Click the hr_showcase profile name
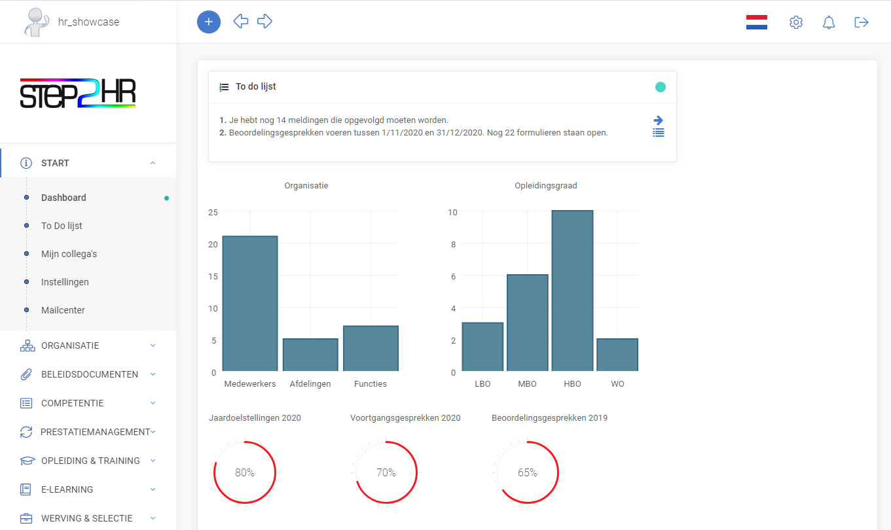Screen dimensions: 891x530 click(x=88, y=22)
